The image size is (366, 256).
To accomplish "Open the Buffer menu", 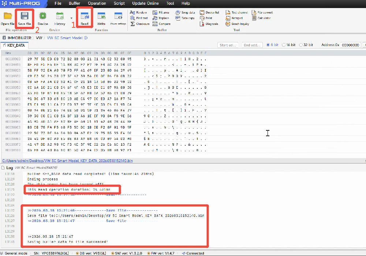I will [x=74, y=3].
